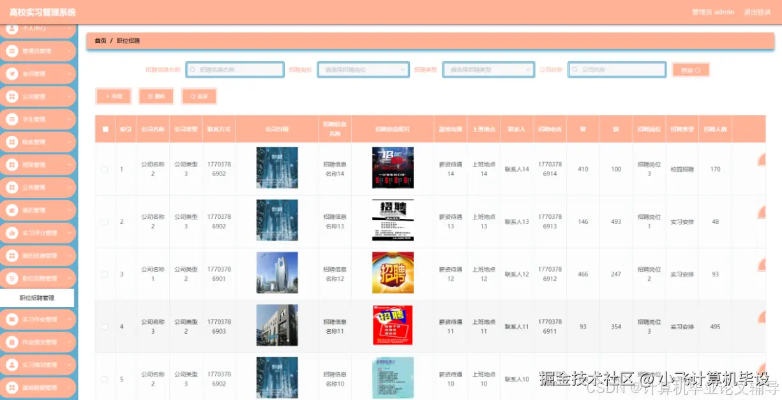Click the 上班地点12 cell
The height and width of the screenshot is (400, 782).
coord(484,274)
